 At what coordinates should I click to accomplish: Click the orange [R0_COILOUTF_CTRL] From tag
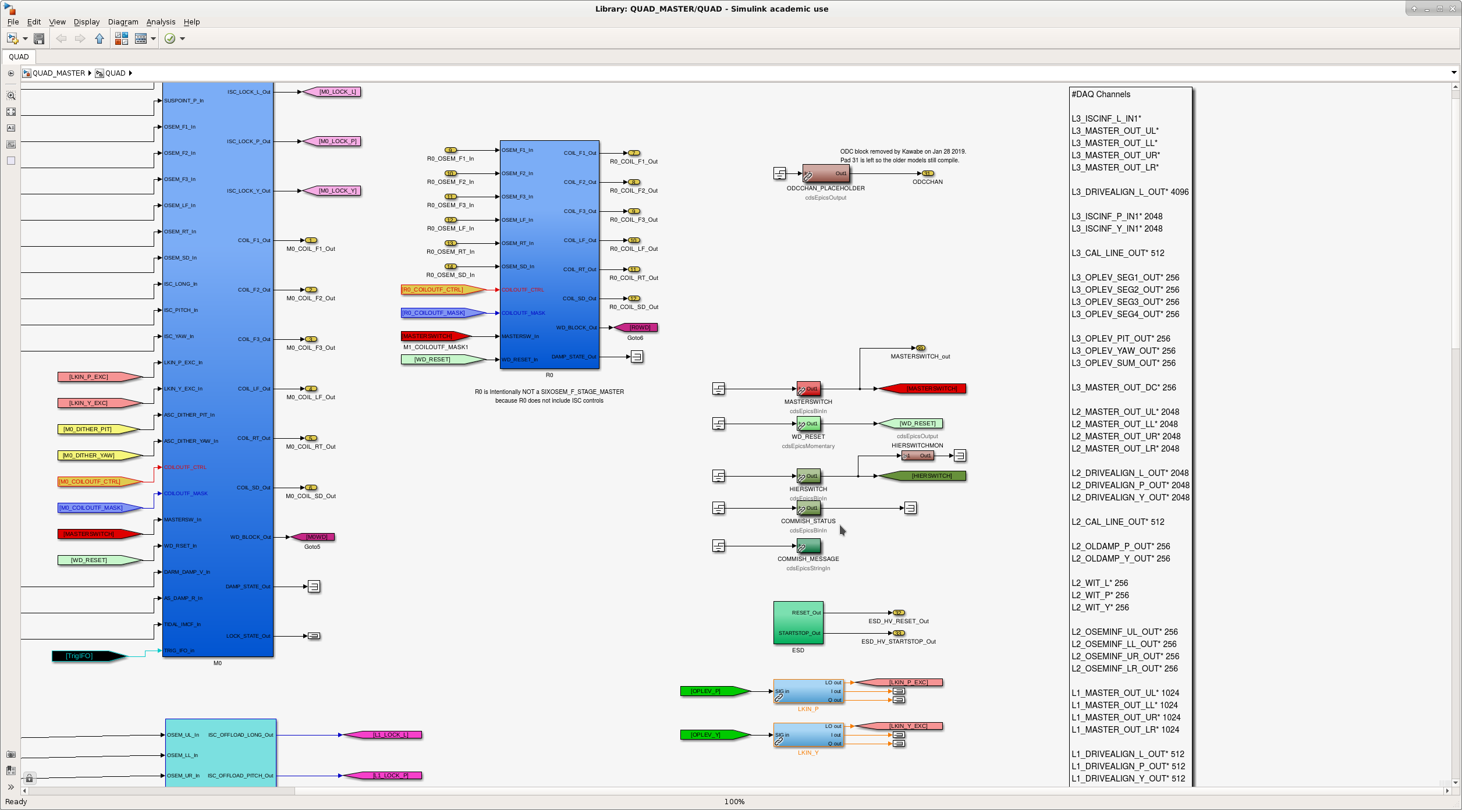443,290
